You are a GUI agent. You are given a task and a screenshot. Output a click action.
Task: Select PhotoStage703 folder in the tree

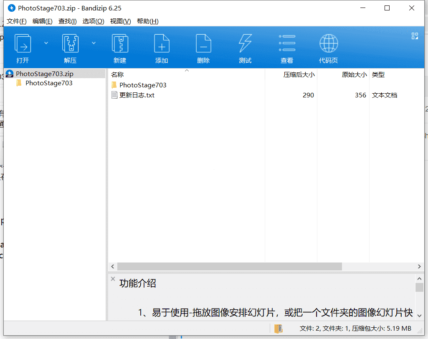(x=49, y=83)
